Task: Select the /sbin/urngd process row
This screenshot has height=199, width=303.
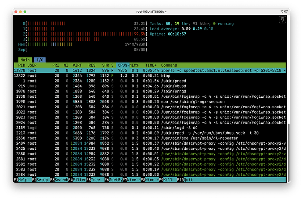Action: pos(150,91)
